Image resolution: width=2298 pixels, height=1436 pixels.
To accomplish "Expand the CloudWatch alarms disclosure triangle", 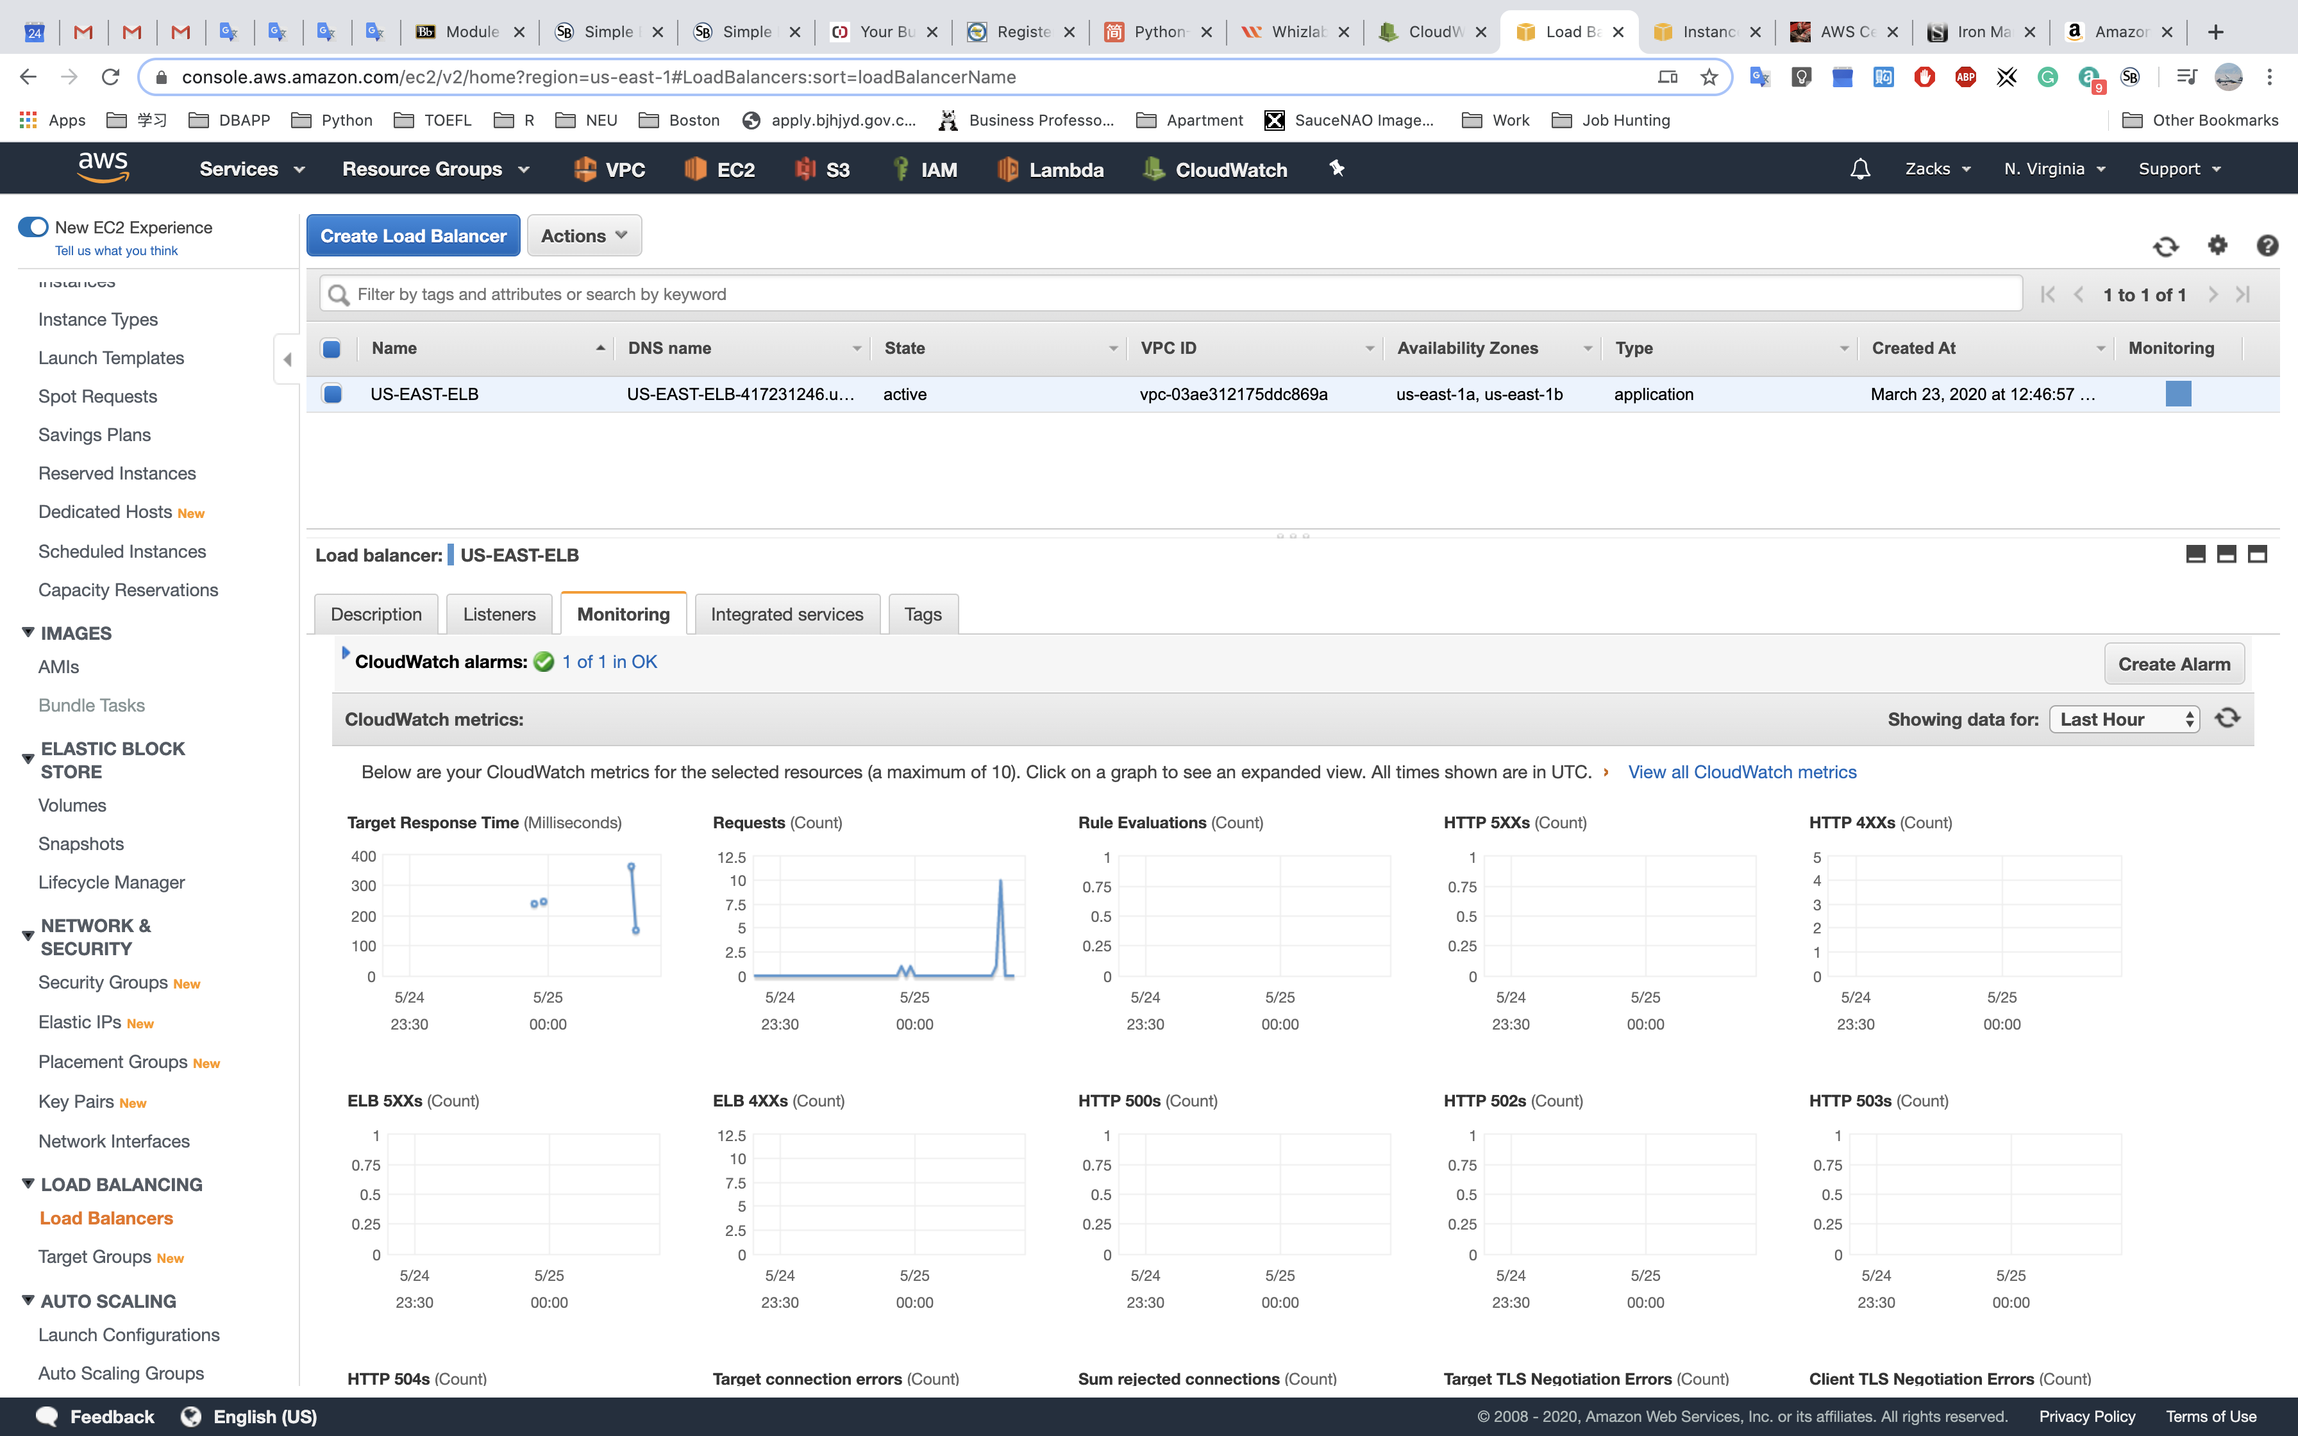I will pos(346,653).
